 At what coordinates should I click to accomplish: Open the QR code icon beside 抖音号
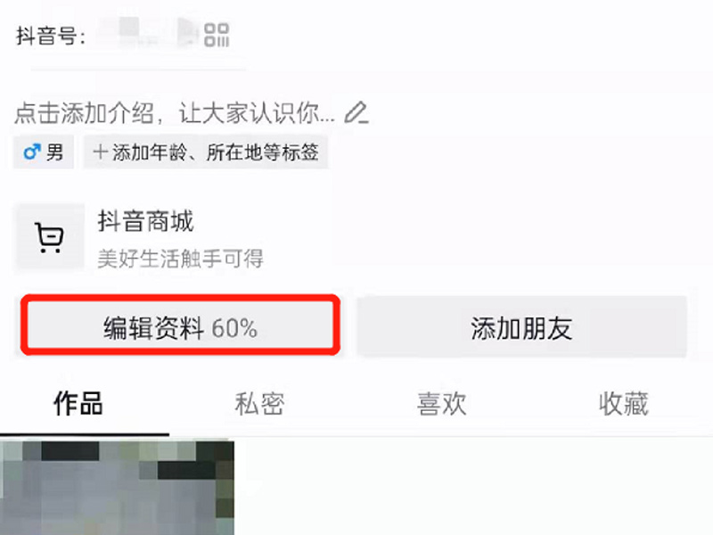(217, 35)
